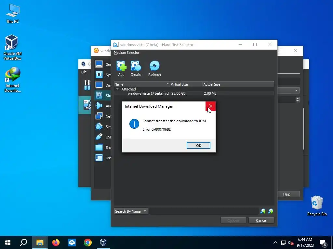Screen dimensions: 333x249
Task: Click the taskbar clock and date
Action: [x=305, y=243]
